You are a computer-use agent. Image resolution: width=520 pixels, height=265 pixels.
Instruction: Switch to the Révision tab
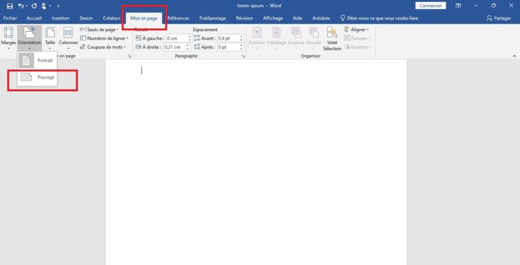point(244,18)
